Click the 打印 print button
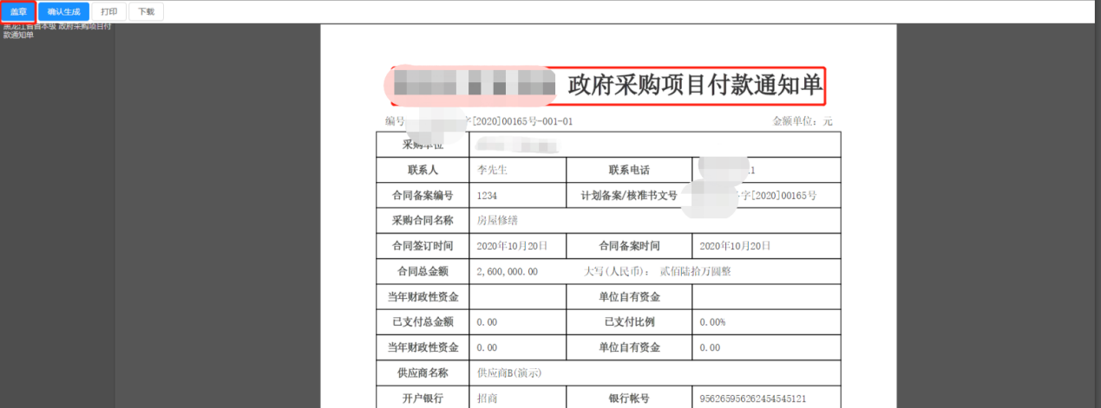 [109, 12]
